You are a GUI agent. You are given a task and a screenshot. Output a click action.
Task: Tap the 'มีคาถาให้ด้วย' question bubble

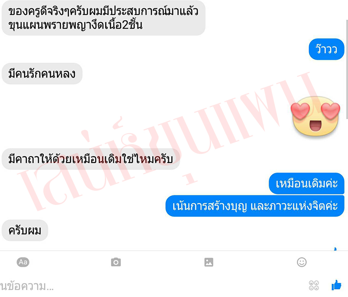(x=91, y=159)
